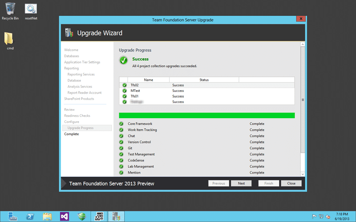
Task: Select the Application Tier Settings step
Action: [82, 62]
